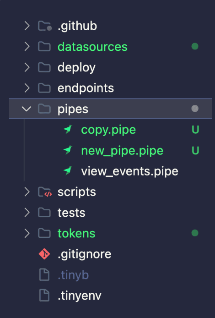Open the copy.pipe file
This screenshot has height=318, width=215.
pyautogui.click(x=108, y=130)
